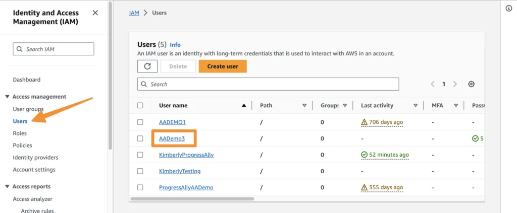This screenshot has height=213, width=517.
Task: Sort by the Groups column arrow
Action: (x=345, y=106)
